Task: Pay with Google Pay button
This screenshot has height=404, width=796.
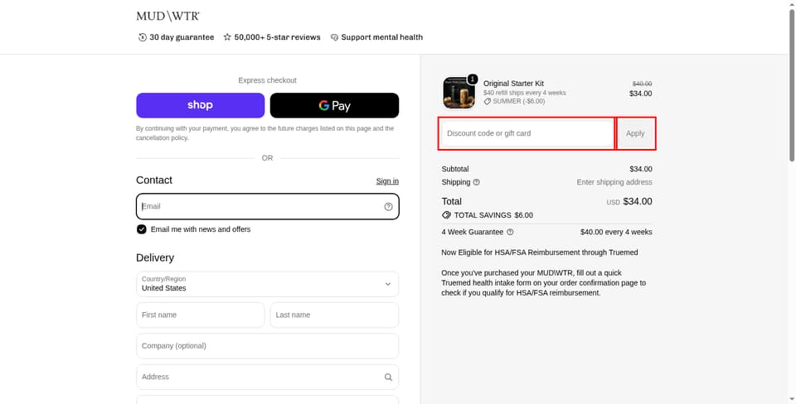Action: pyautogui.click(x=334, y=105)
